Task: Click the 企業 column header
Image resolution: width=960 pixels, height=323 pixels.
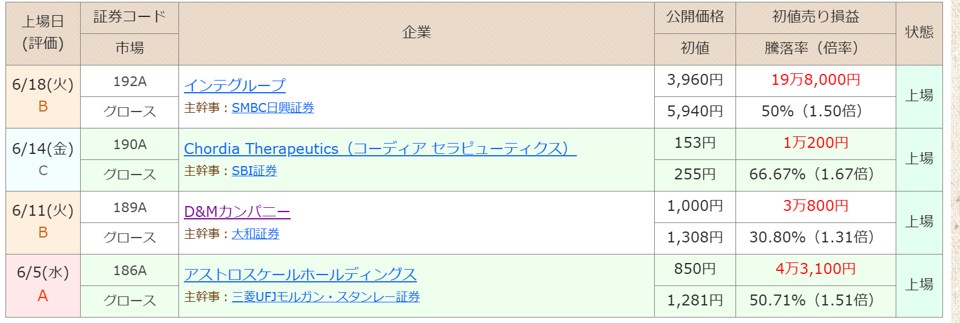Action: click(416, 33)
